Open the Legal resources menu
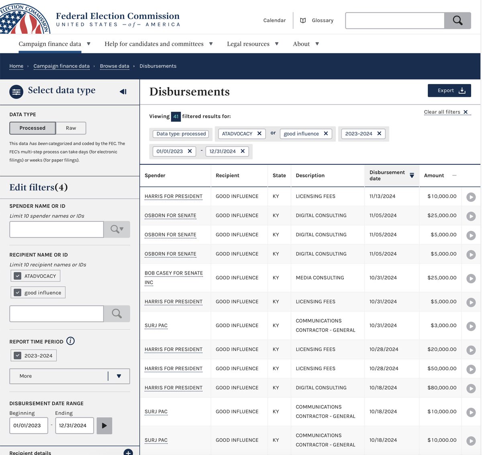Viewport: 482px width, 455px height. click(253, 44)
